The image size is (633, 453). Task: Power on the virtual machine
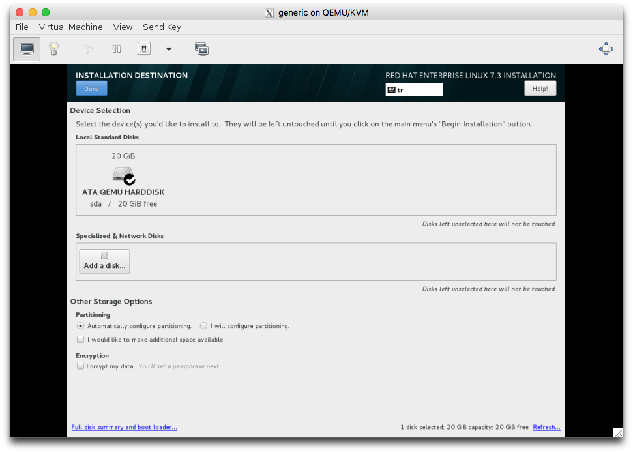click(x=89, y=49)
